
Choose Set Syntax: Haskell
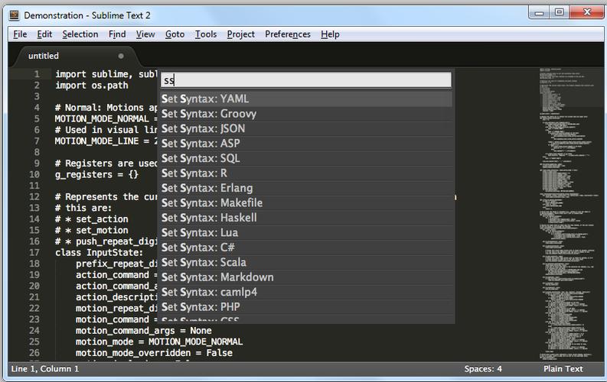click(x=307, y=218)
